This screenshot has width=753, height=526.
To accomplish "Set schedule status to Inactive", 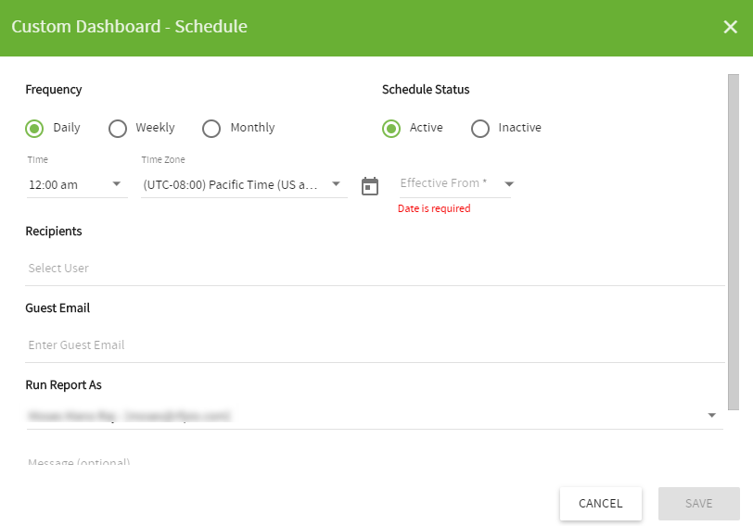I will (x=480, y=128).
